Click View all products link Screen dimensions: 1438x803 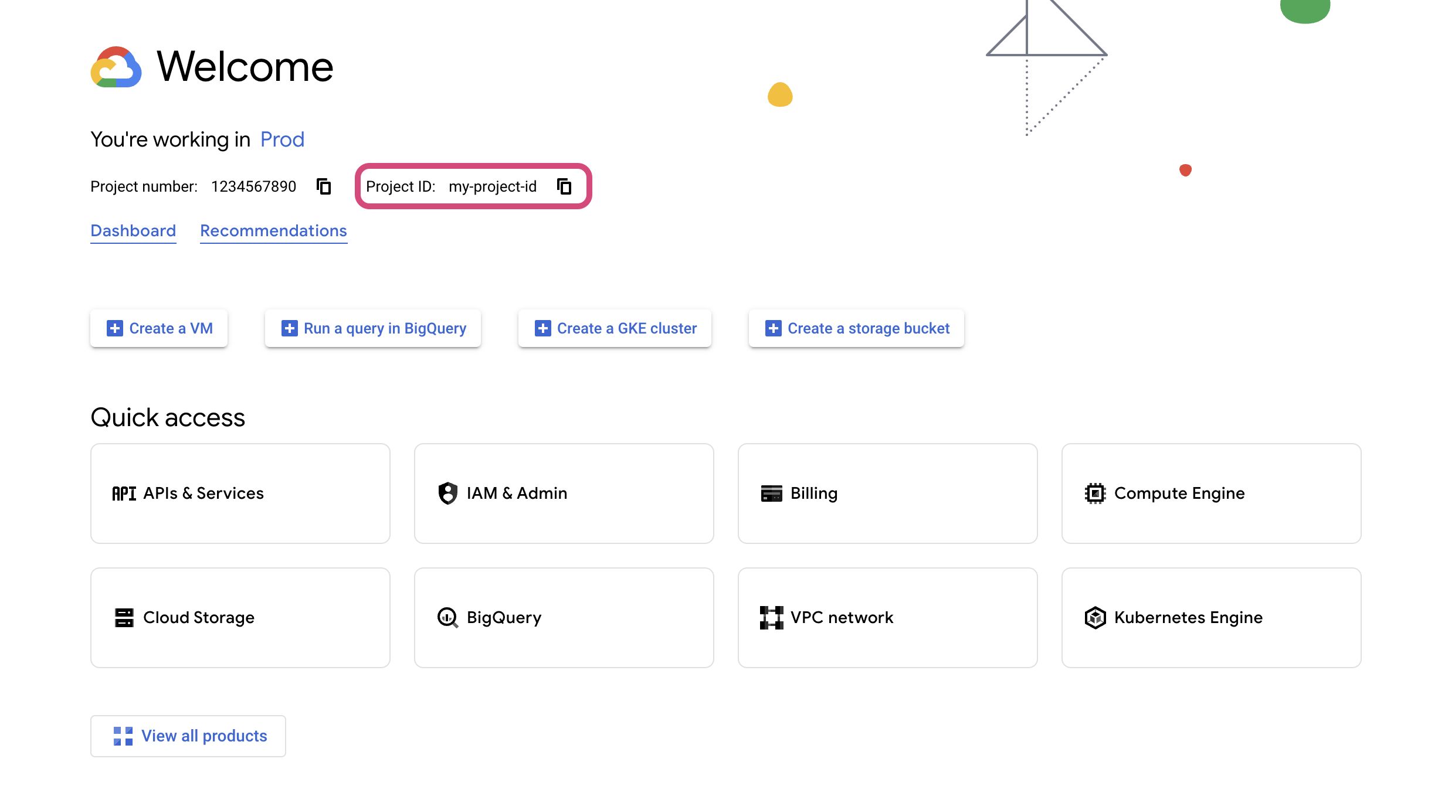pos(188,736)
